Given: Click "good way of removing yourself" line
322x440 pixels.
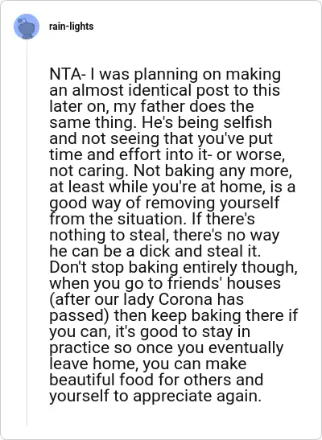Looking at the screenshot, I should click(164, 203).
